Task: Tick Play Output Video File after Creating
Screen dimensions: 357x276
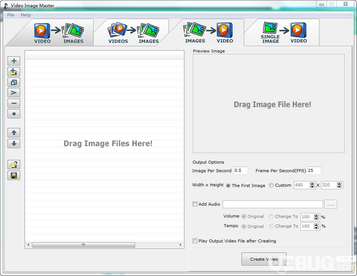Action: [195, 241]
